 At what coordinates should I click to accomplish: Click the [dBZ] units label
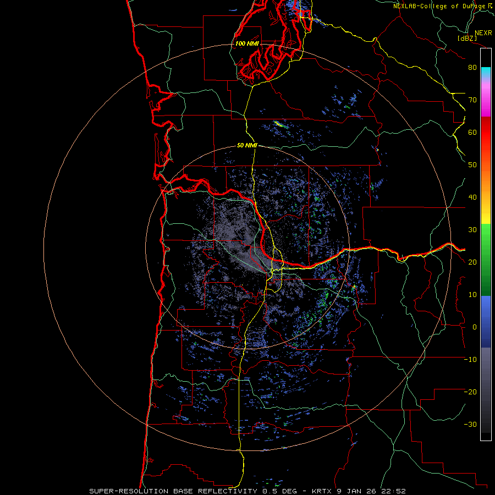coord(467,38)
